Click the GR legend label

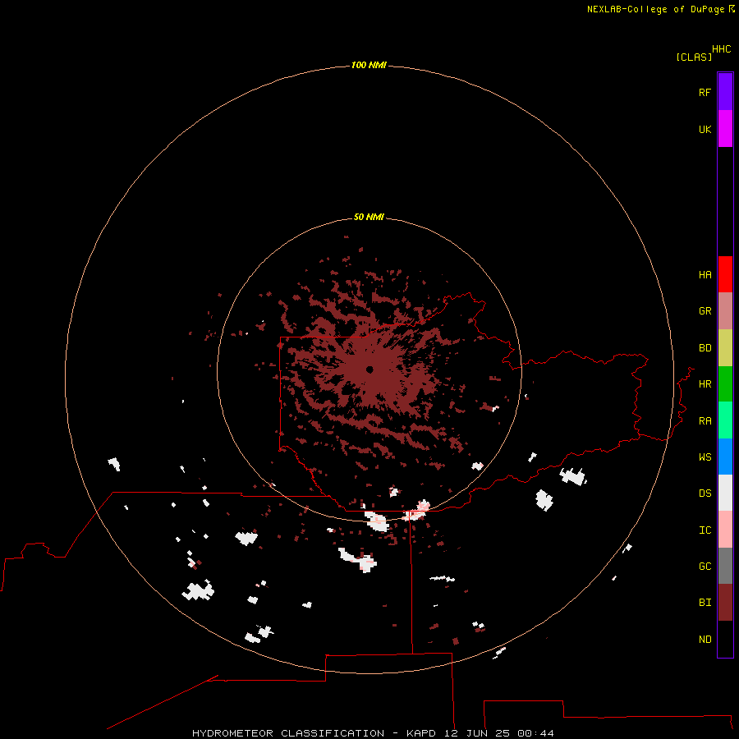click(705, 311)
